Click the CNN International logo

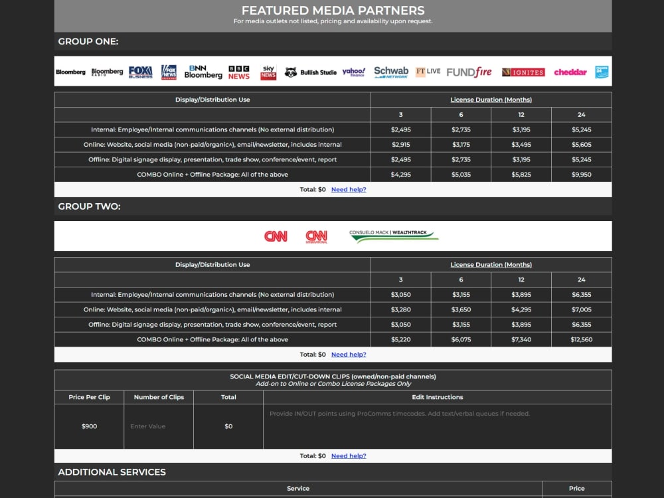click(x=316, y=237)
